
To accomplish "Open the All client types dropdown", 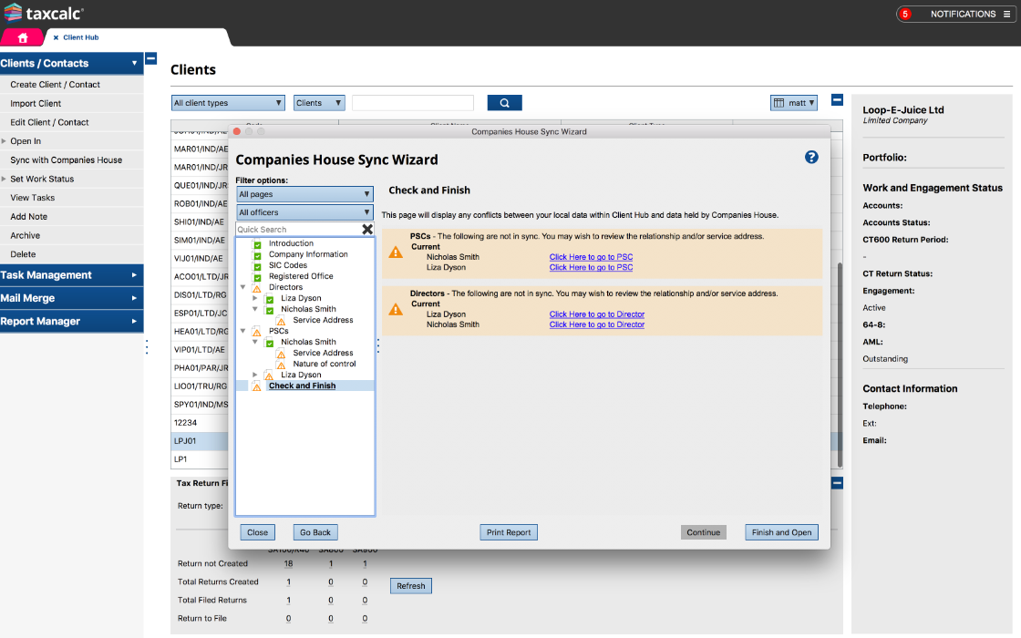I will click(228, 103).
